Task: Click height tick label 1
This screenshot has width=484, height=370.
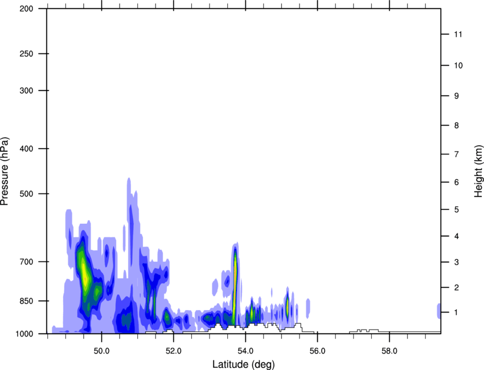Action: (457, 313)
